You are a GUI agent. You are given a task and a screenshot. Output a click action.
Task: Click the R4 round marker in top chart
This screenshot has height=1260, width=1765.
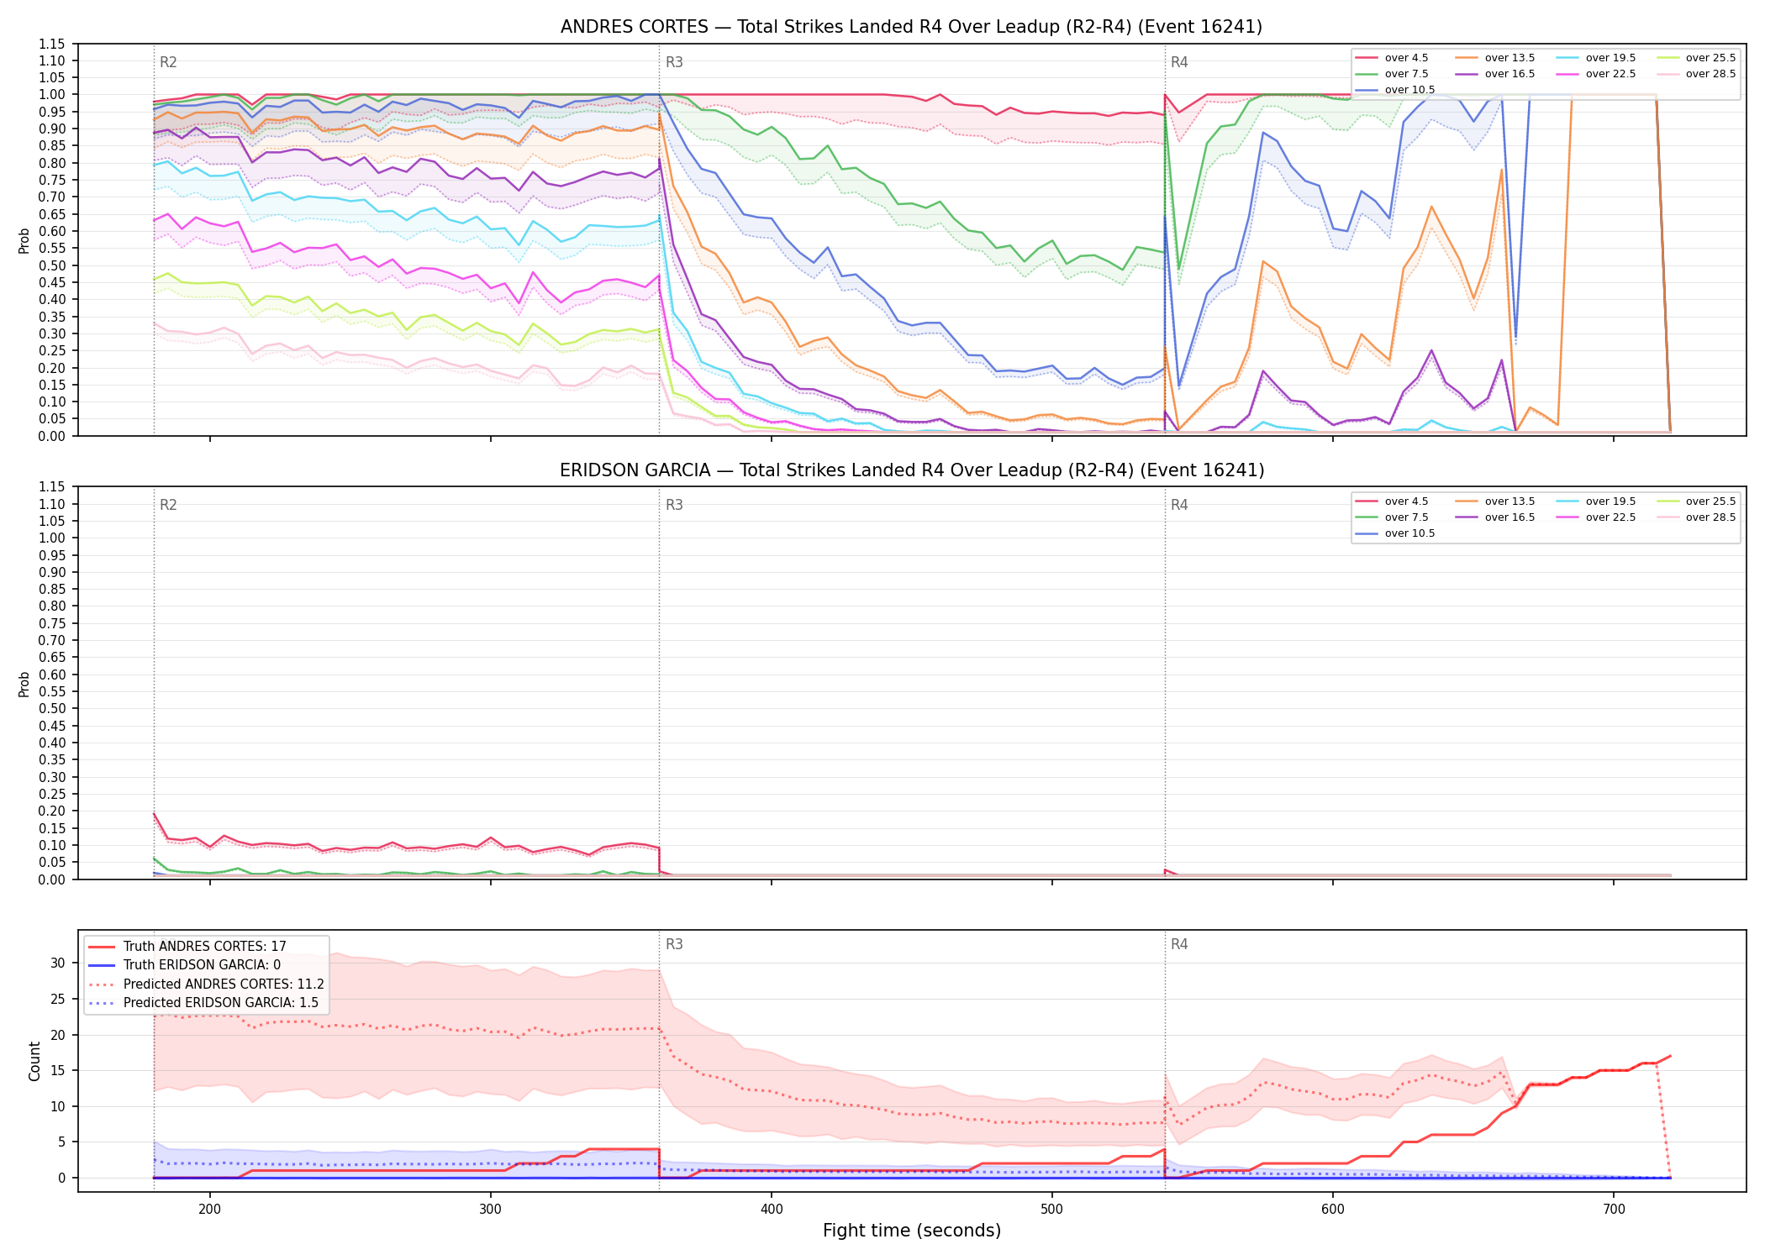pyautogui.click(x=1179, y=62)
